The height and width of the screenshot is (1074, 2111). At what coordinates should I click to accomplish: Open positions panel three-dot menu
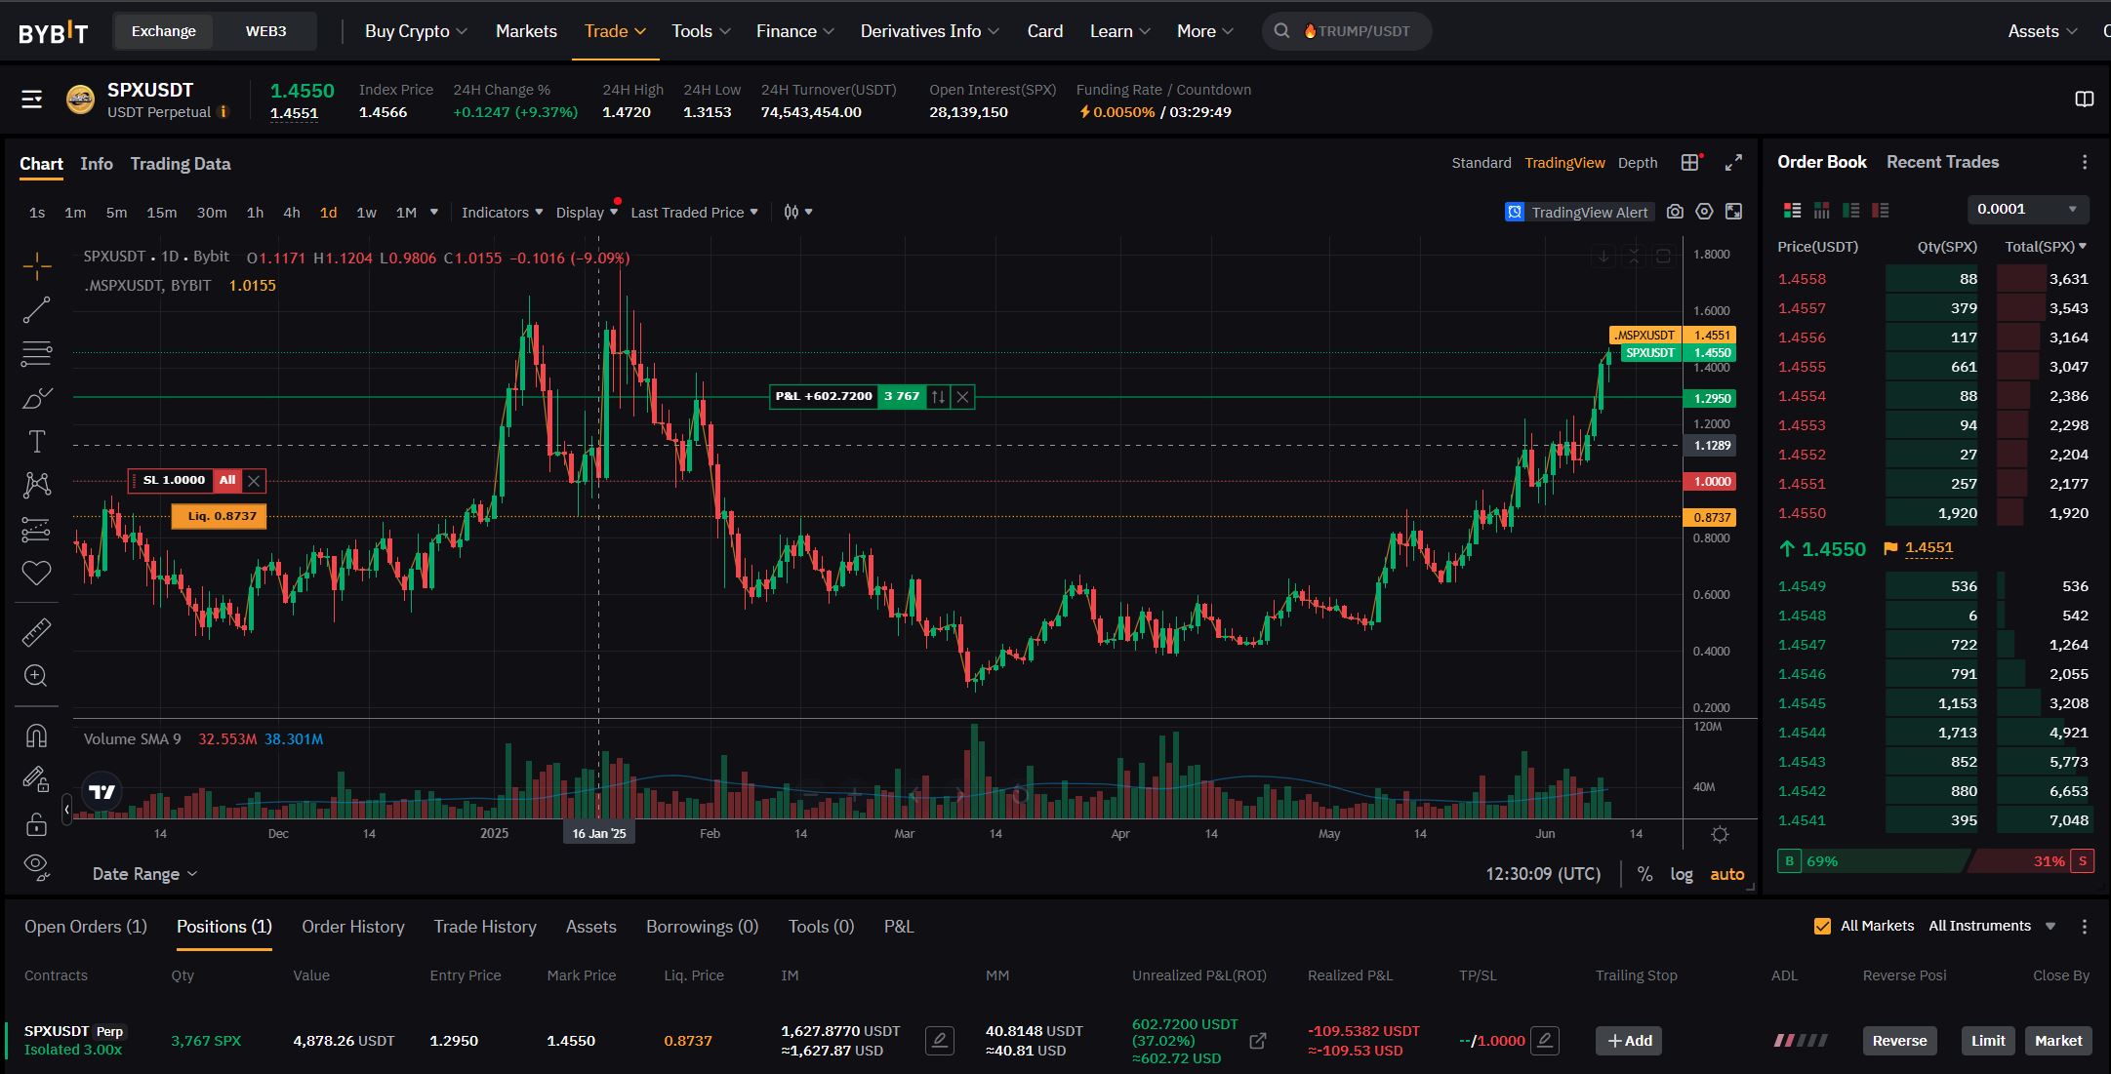[2085, 927]
